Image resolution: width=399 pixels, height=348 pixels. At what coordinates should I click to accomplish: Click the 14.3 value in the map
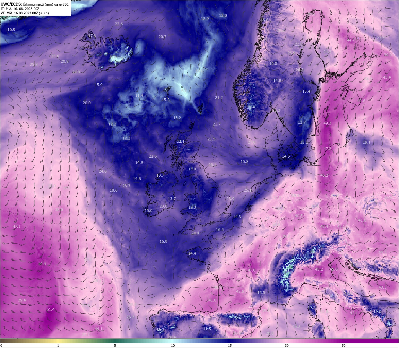pyautogui.click(x=237, y=217)
